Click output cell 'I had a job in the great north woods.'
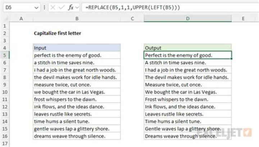This screenshot has width=259, height=147. (x=188, y=70)
